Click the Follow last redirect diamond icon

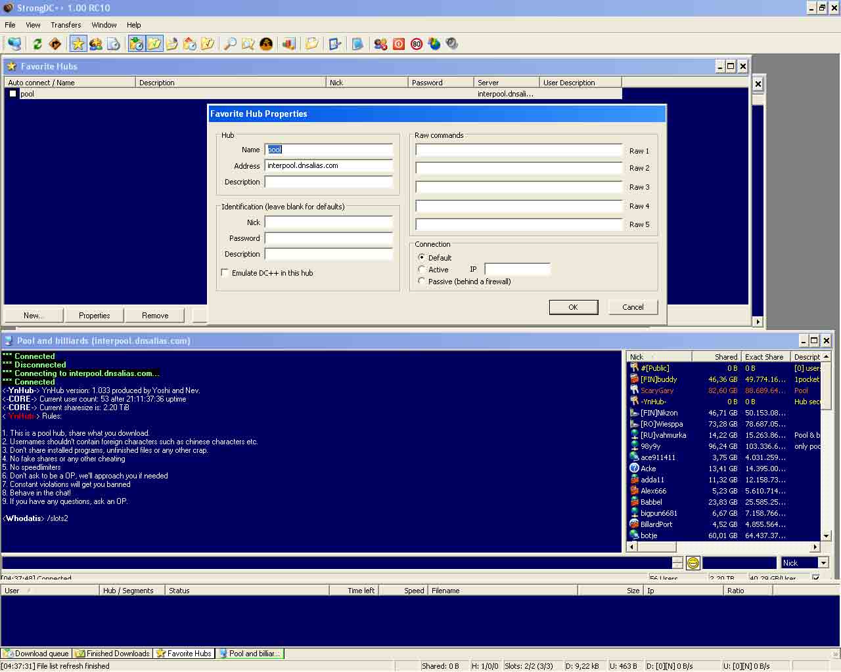tap(55, 44)
